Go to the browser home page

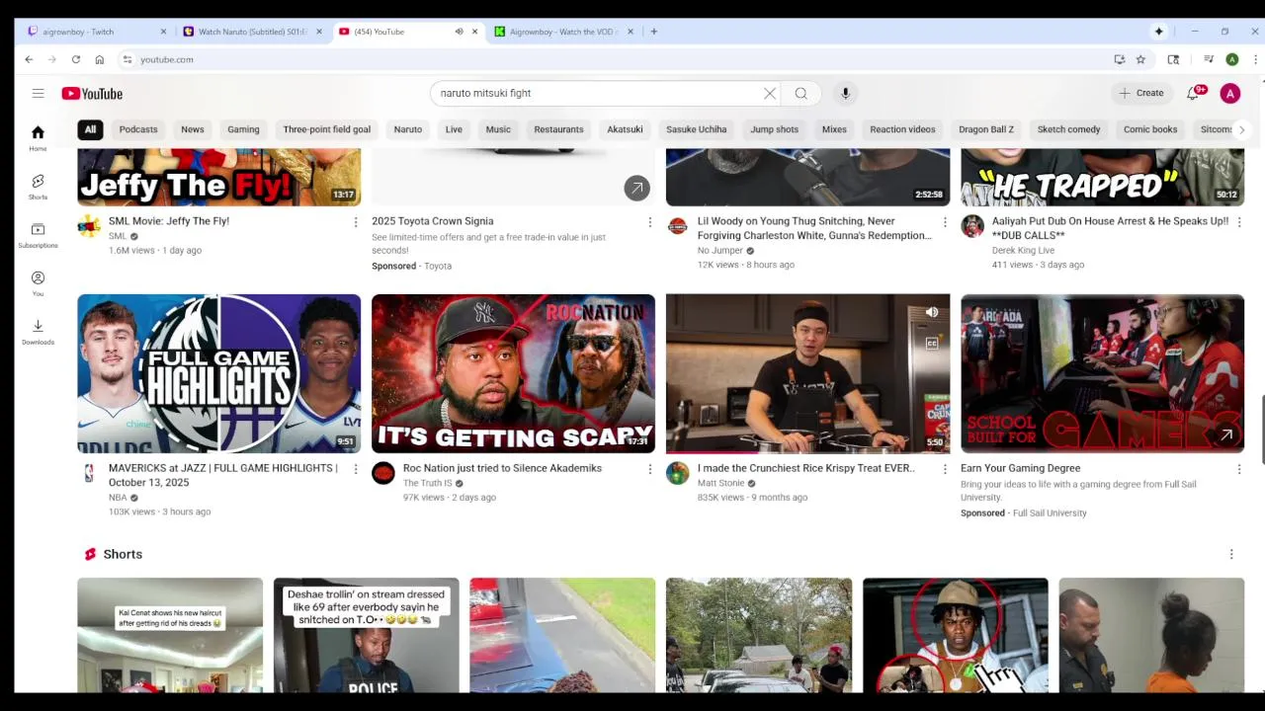pyautogui.click(x=99, y=59)
